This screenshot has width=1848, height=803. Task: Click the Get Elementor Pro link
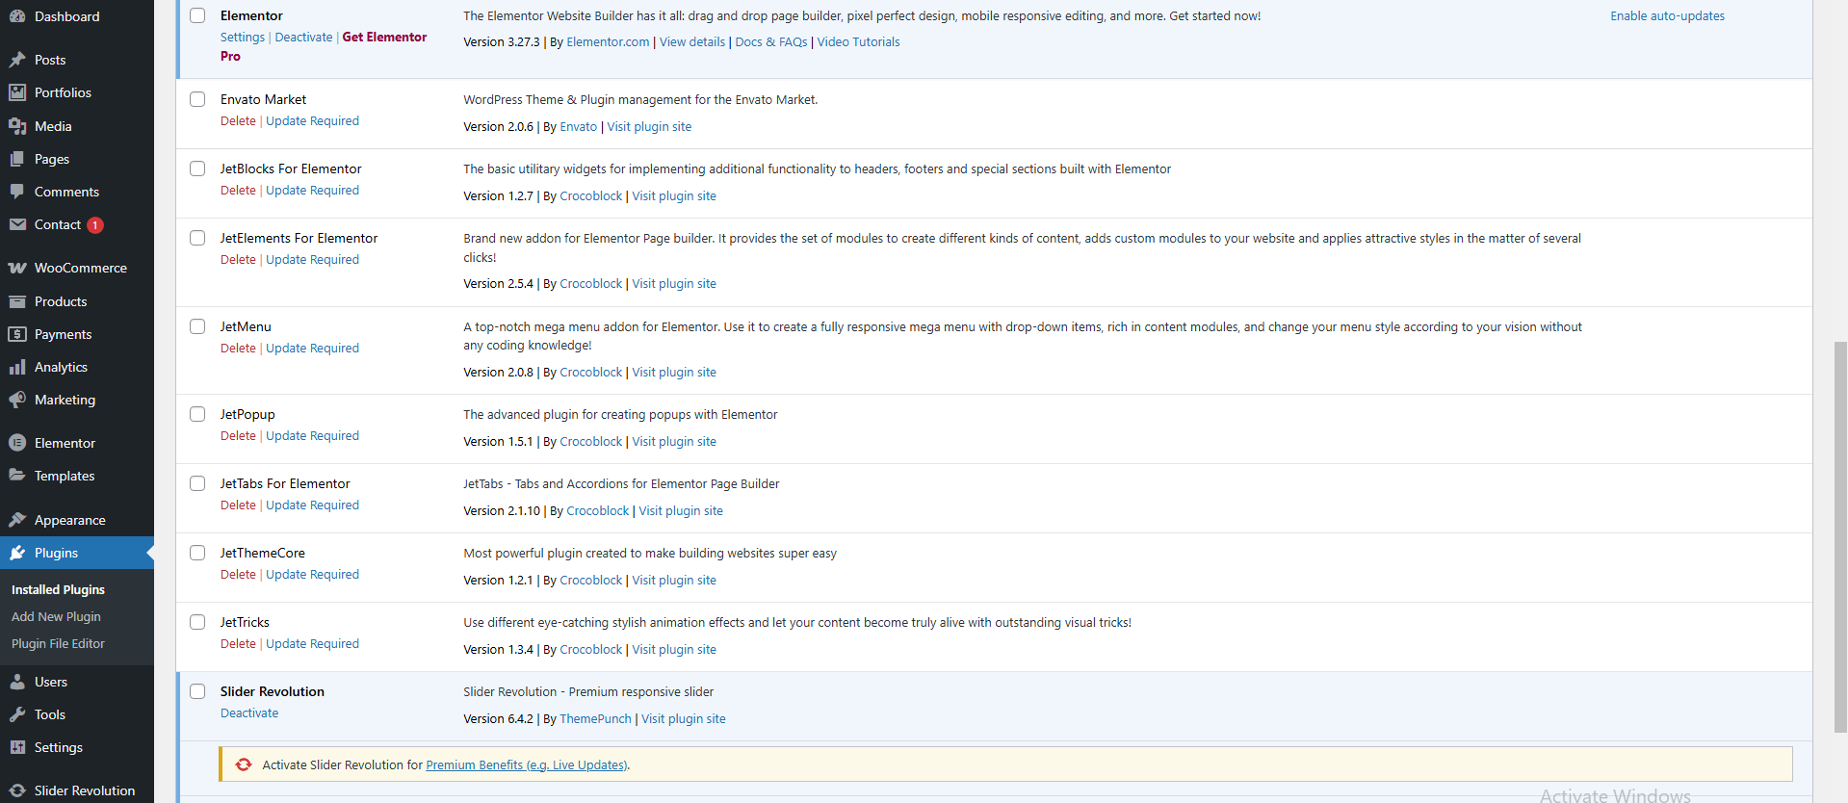(x=324, y=46)
